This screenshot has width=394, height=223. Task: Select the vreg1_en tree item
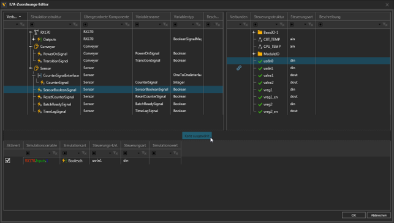coord(270,97)
